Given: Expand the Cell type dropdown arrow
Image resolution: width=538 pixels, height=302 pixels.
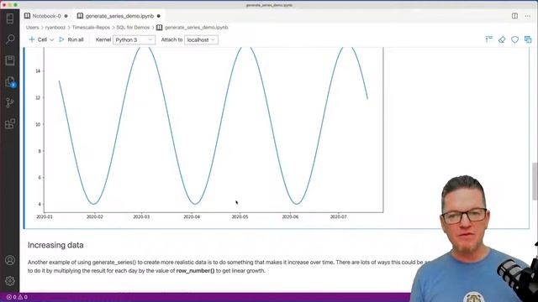Looking at the screenshot, I should pyautogui.click(x=52, y=39).
